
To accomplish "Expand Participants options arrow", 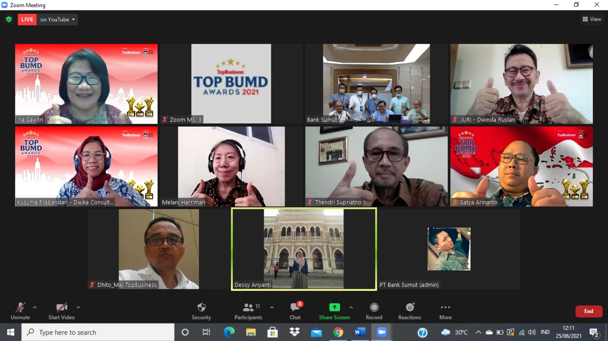I will click(272, 307).
